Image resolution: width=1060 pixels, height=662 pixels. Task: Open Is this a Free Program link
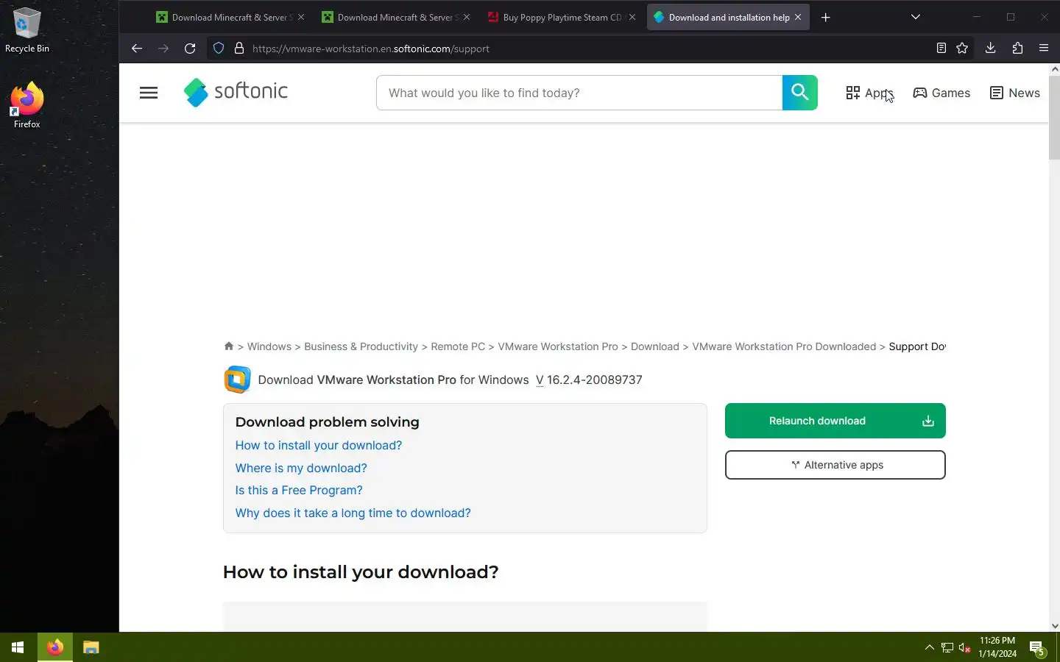pyautogui.click(x=299, y=491)
